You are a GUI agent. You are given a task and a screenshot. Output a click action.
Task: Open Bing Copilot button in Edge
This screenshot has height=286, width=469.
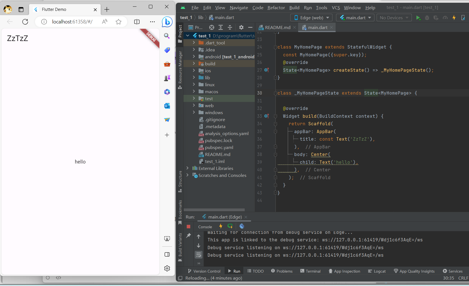(167, 22)
